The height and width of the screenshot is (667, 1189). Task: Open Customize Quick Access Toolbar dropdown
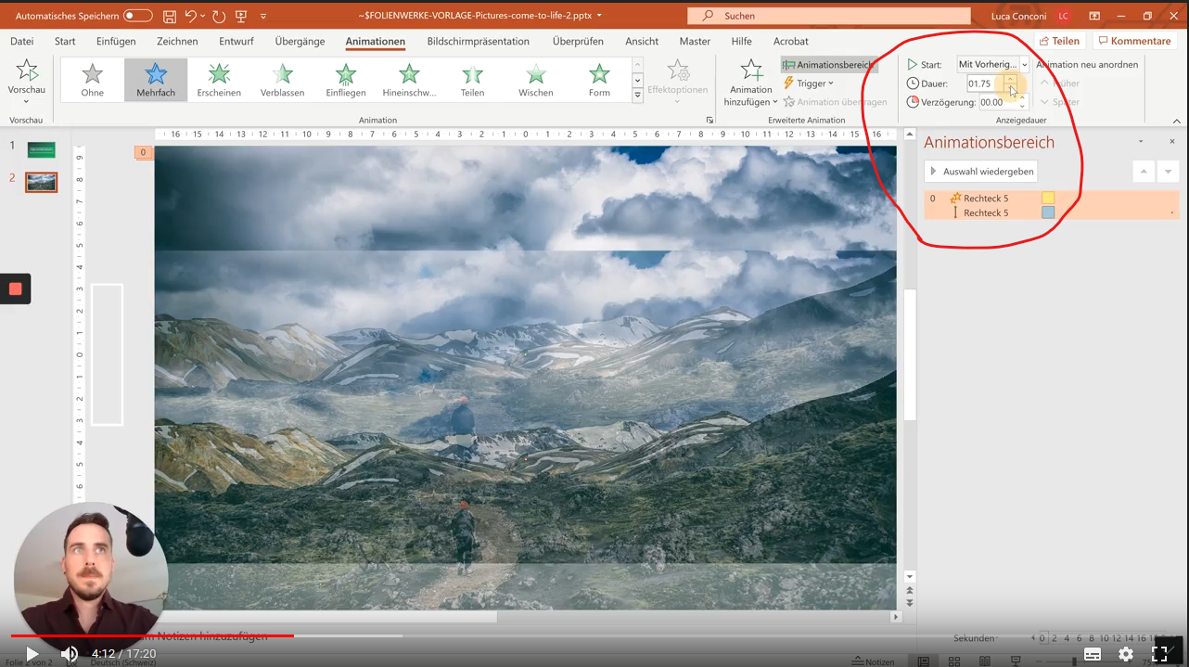tap(263, 16)
